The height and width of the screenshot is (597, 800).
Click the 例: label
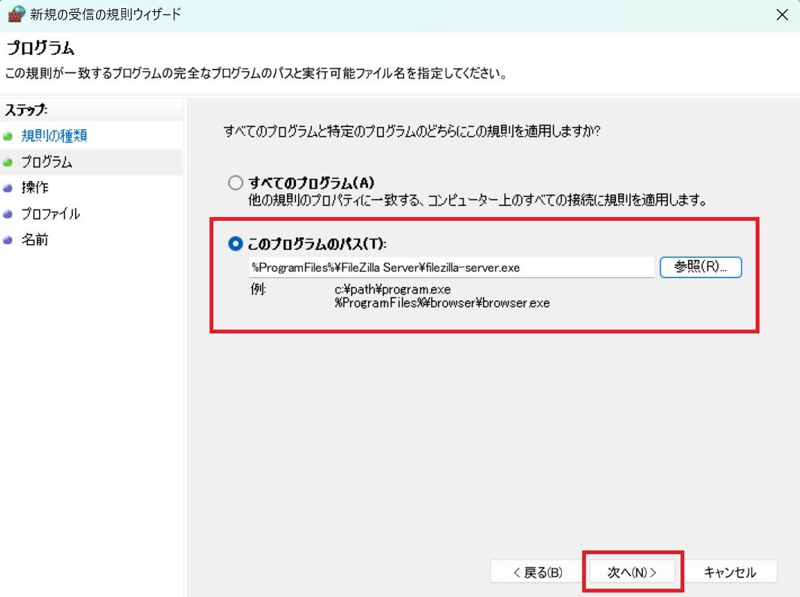click(258, 289)
